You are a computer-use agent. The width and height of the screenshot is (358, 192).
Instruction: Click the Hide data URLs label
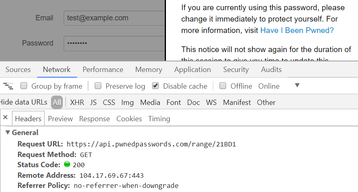pyautogui.click(x=24, y=102)
